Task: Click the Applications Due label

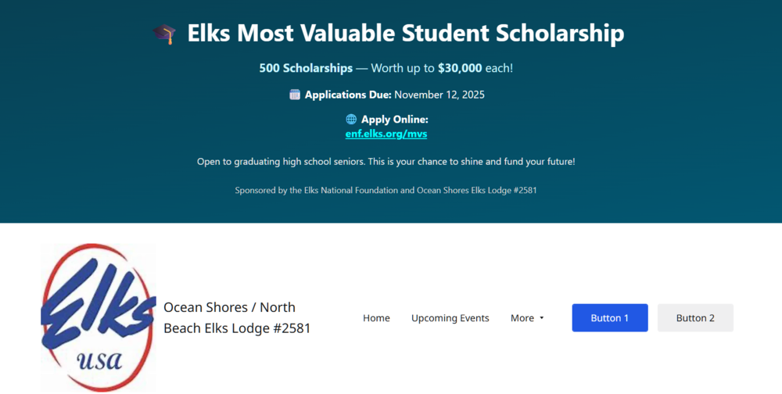Action: (348, 95)
